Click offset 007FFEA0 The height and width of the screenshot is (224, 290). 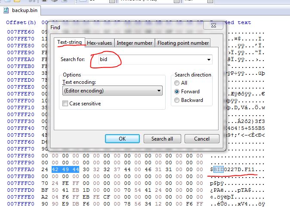(21, 59)
